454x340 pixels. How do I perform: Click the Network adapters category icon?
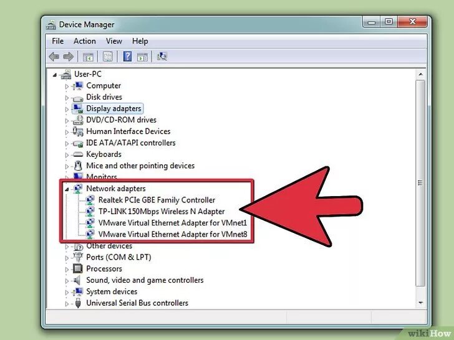pos(78,189)
